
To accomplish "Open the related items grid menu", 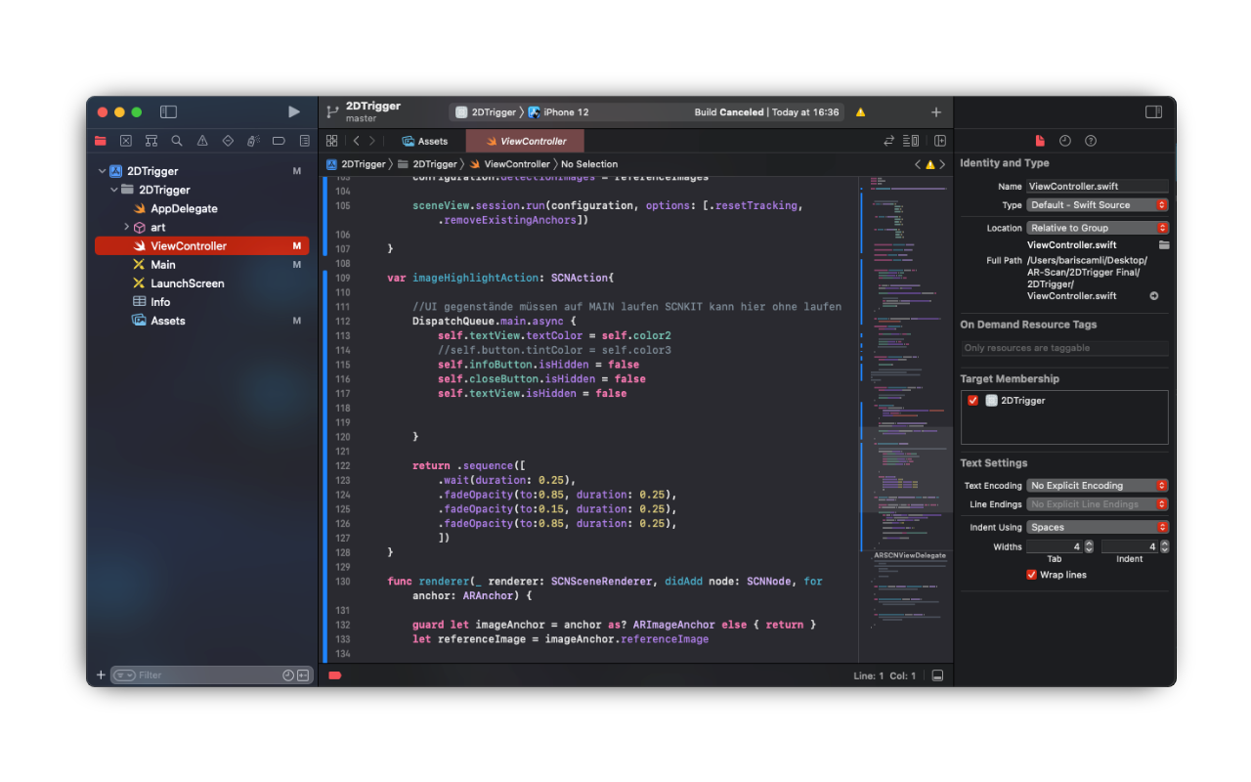I will pos(332,141).
